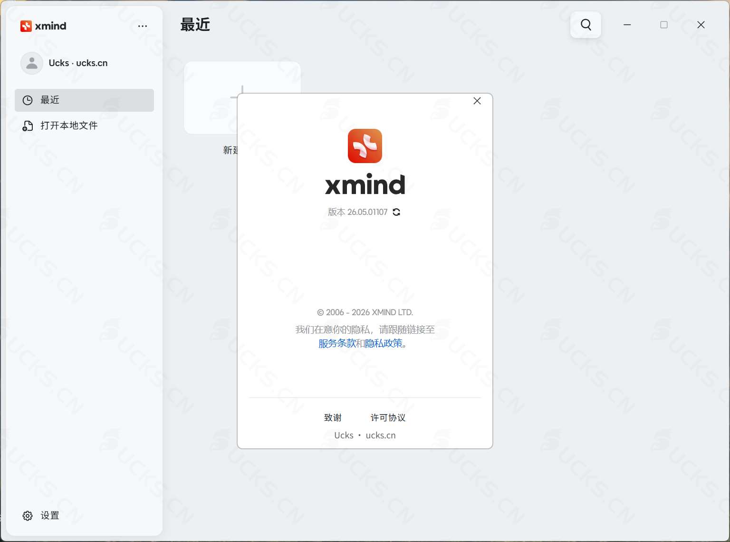This screenshot has width=730, height=542.
Task: Click version text 版本 26.05.01107
Action: (358, 212)
